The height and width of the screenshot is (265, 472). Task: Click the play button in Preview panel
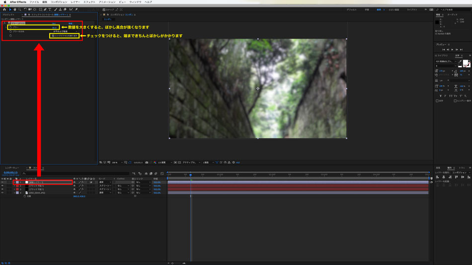point(452,50)
